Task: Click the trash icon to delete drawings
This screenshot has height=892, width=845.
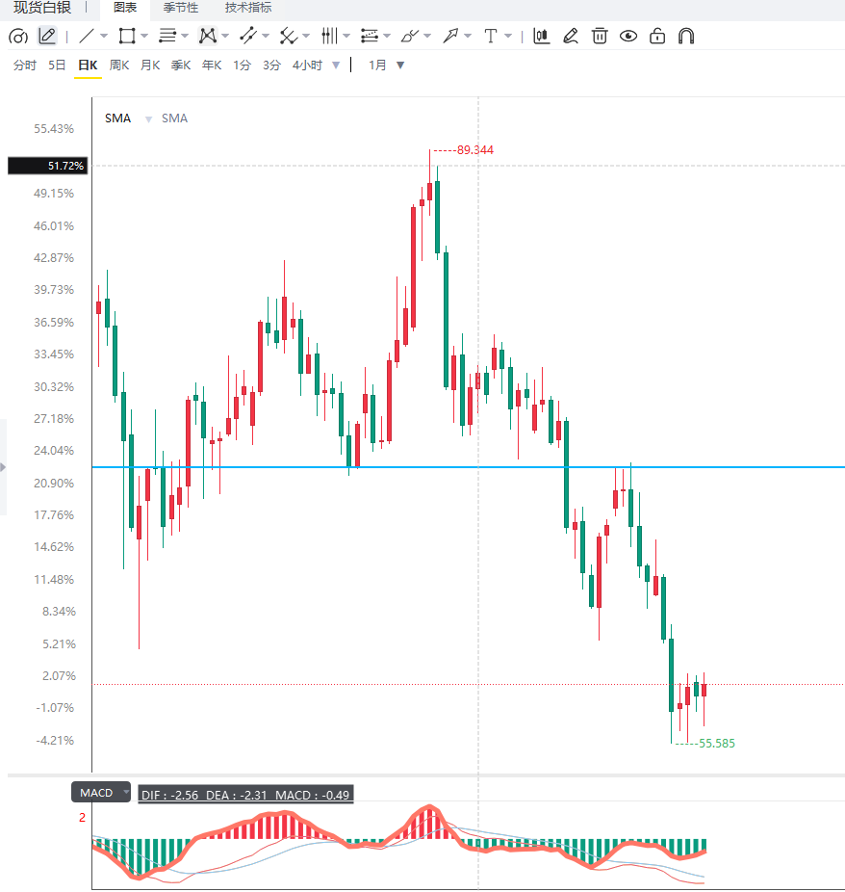Action: click(x=600, y=37)
